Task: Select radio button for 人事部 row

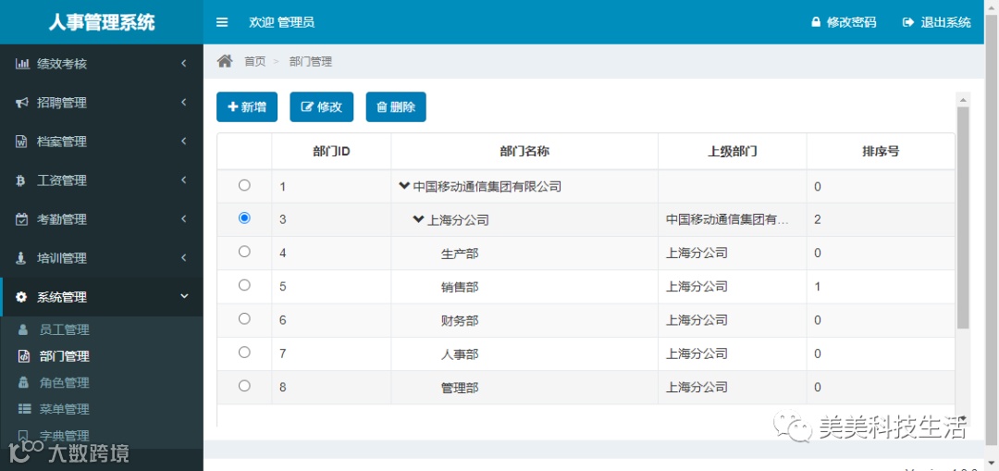Action: pos(244,352)
